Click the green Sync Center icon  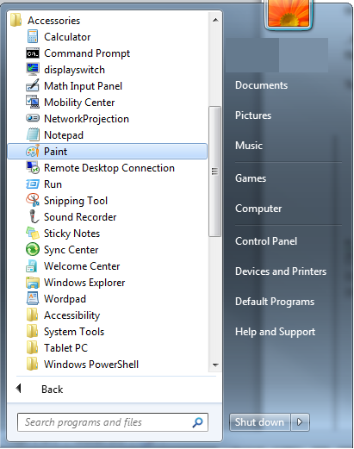[33, 249]
